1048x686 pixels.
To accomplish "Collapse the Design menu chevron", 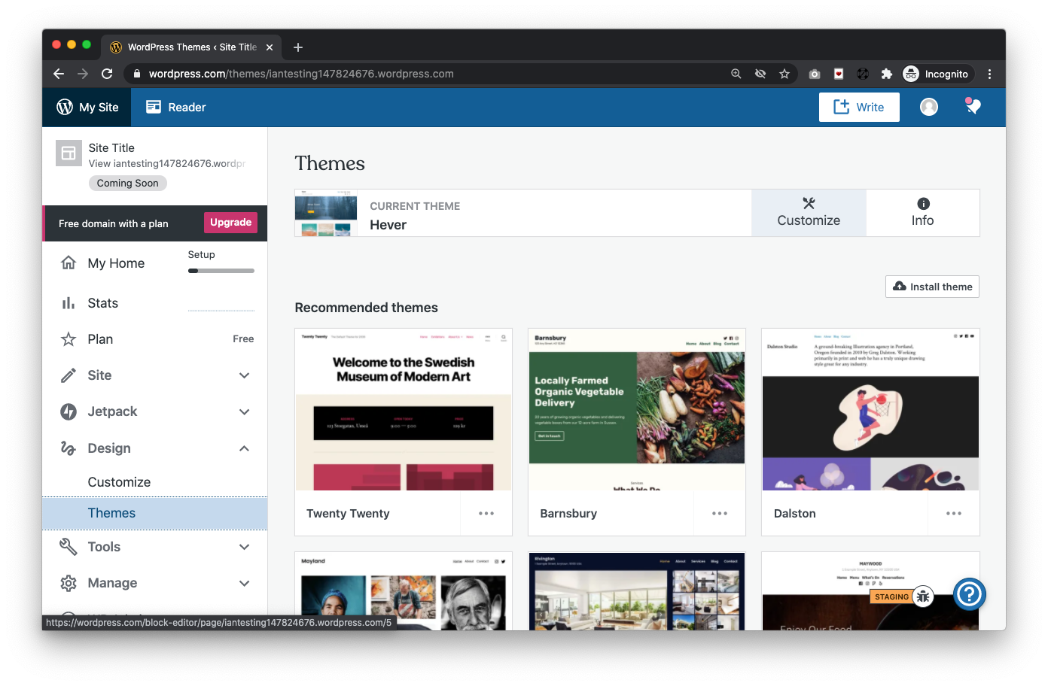I will (244, 448).
